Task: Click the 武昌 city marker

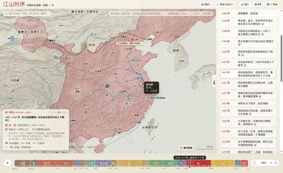Action: [120, 92]
